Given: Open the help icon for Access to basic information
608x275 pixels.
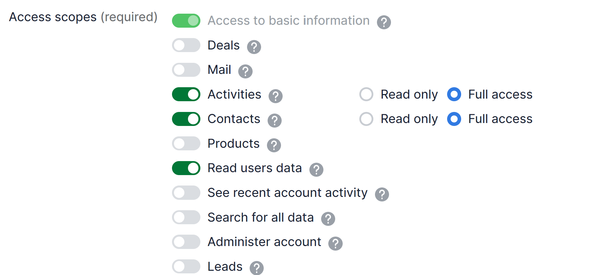Looking at the screenshot, I should tap(384, 22).
